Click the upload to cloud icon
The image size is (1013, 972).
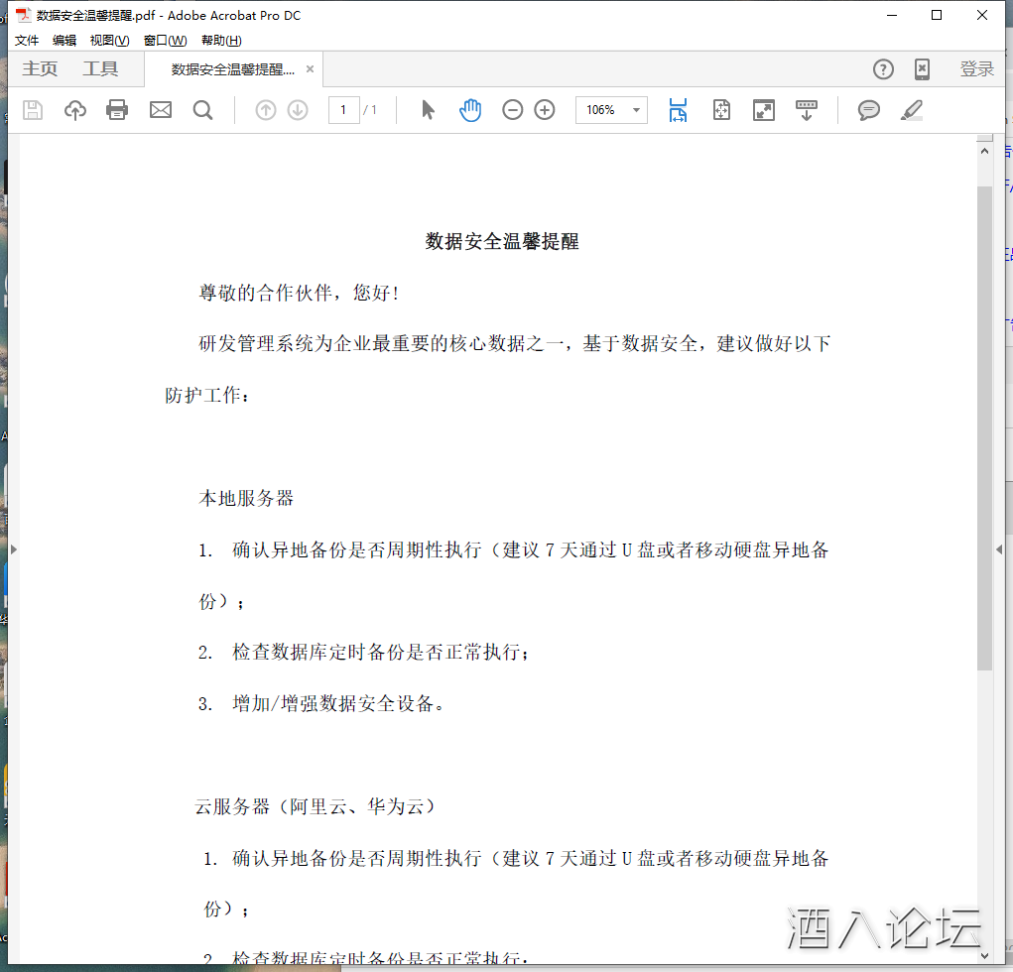click(x=75, y=110)
